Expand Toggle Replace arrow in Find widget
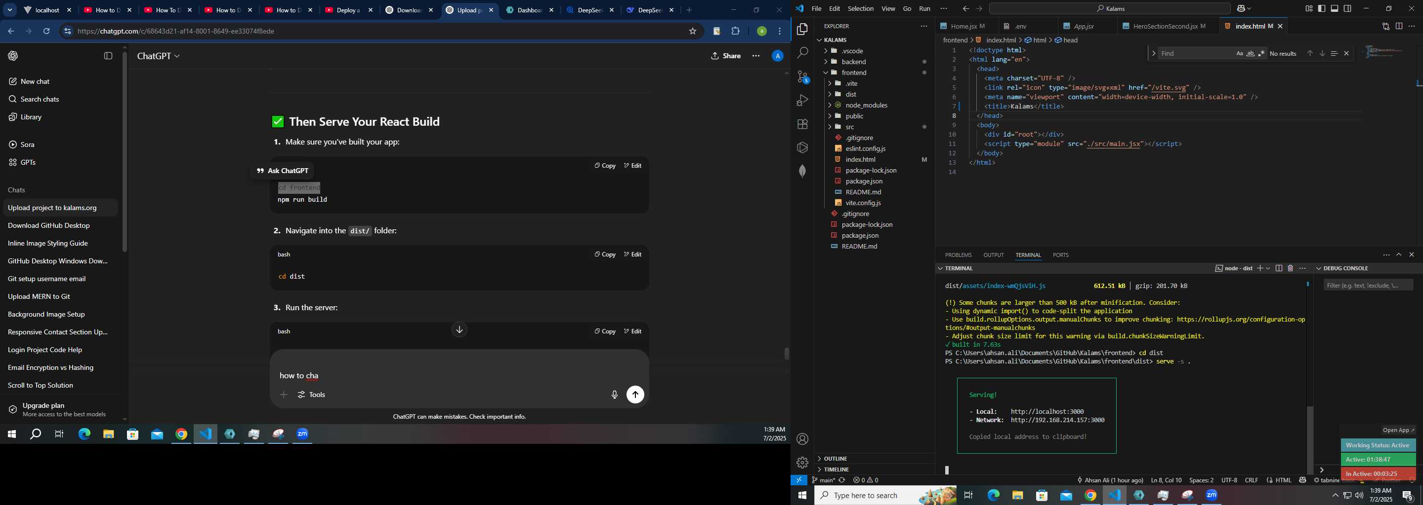The width and height of the screenshot is (1423, 505). coord(1153,53)
